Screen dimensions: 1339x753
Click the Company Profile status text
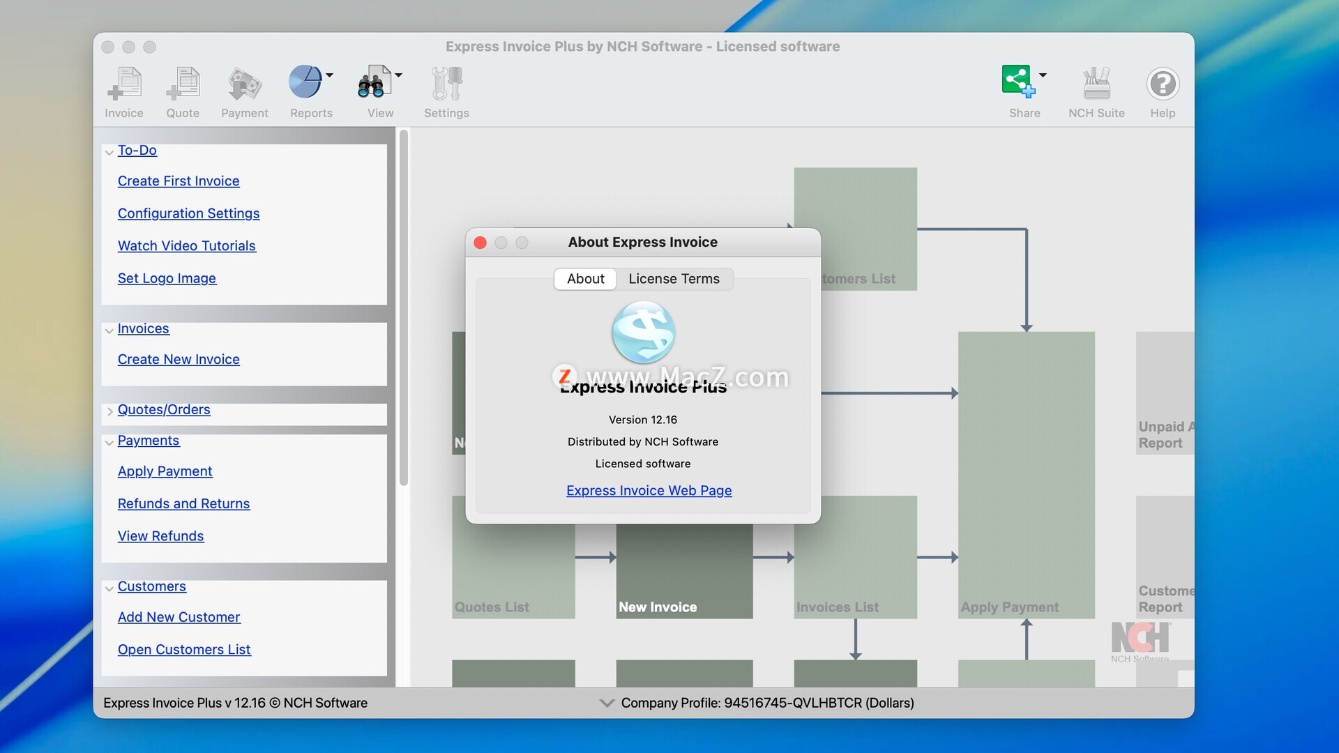(767, 703)
